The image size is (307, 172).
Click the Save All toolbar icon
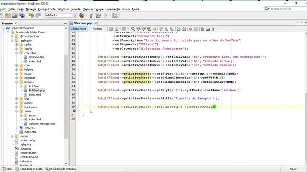tap(22, 15)
